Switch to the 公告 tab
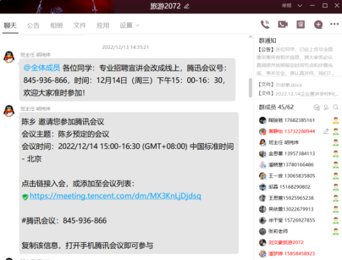The image size is (342, 260). click(33, 26)
